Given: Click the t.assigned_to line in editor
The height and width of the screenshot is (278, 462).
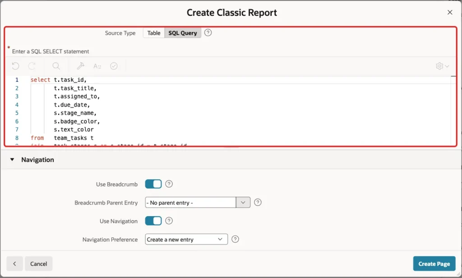Looking at the screenshot, I should (77, 97).
